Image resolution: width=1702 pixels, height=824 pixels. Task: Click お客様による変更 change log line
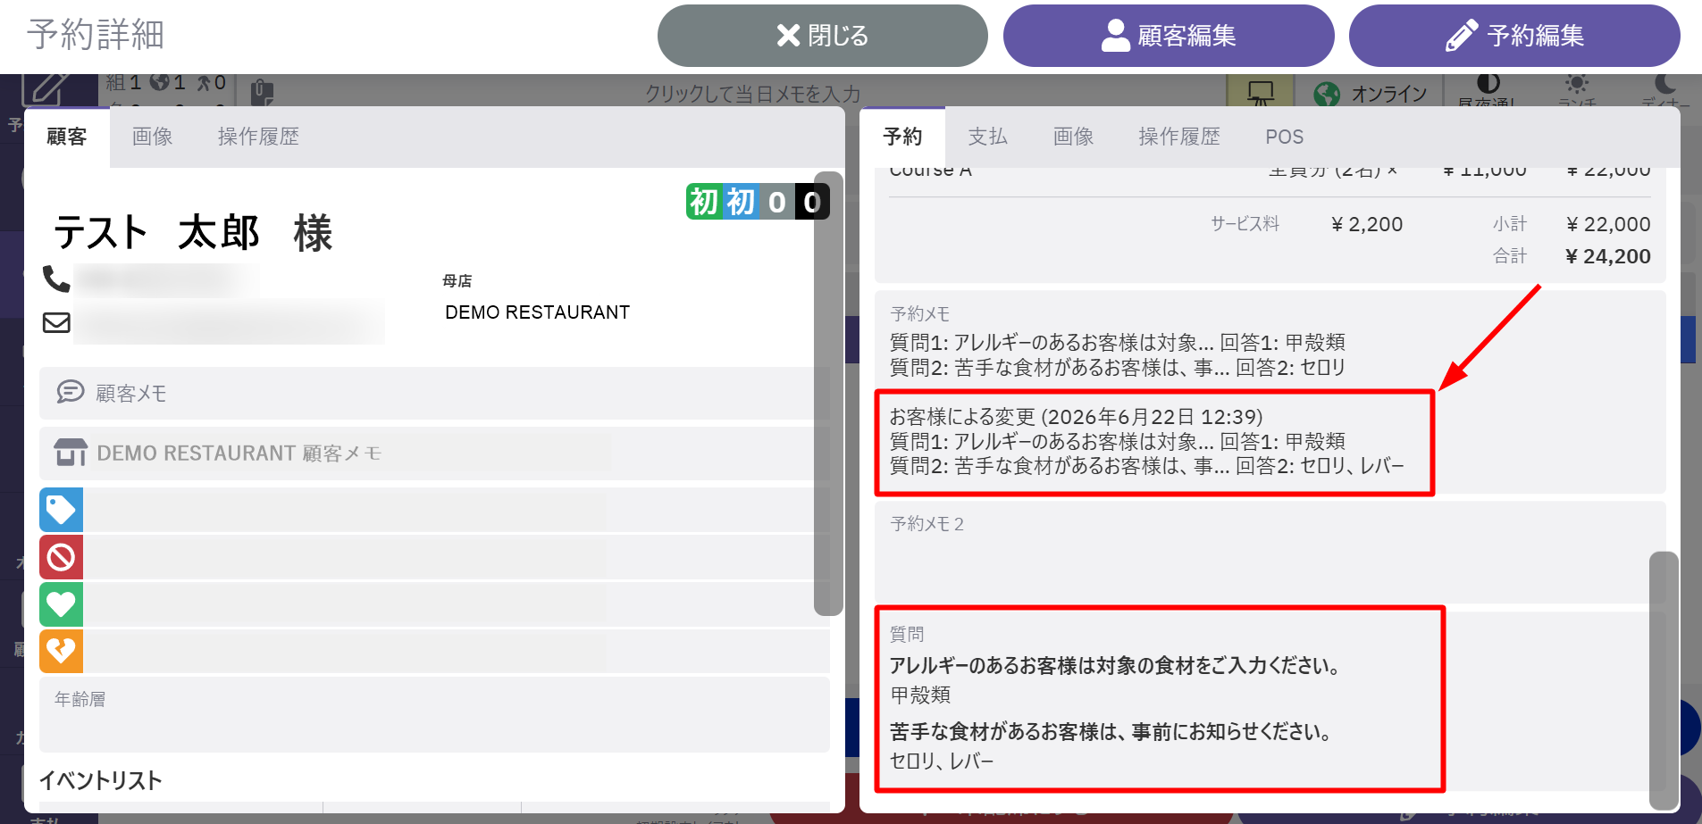point(1077,417)
